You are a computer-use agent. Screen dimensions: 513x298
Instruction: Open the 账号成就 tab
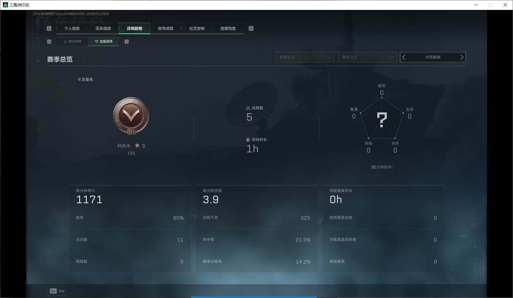click(x=166, y=28)
